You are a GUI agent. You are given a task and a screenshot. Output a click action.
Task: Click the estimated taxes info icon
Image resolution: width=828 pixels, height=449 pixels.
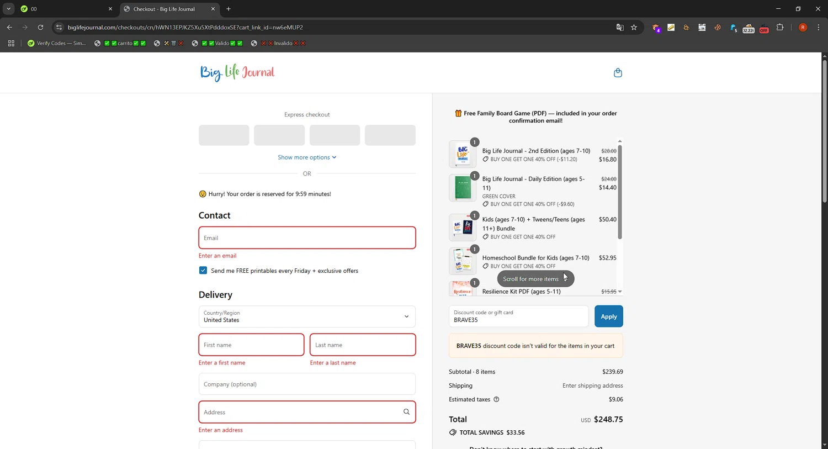[x=496, y=399]
